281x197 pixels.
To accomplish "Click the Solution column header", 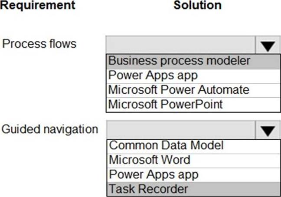I will 197,6.
